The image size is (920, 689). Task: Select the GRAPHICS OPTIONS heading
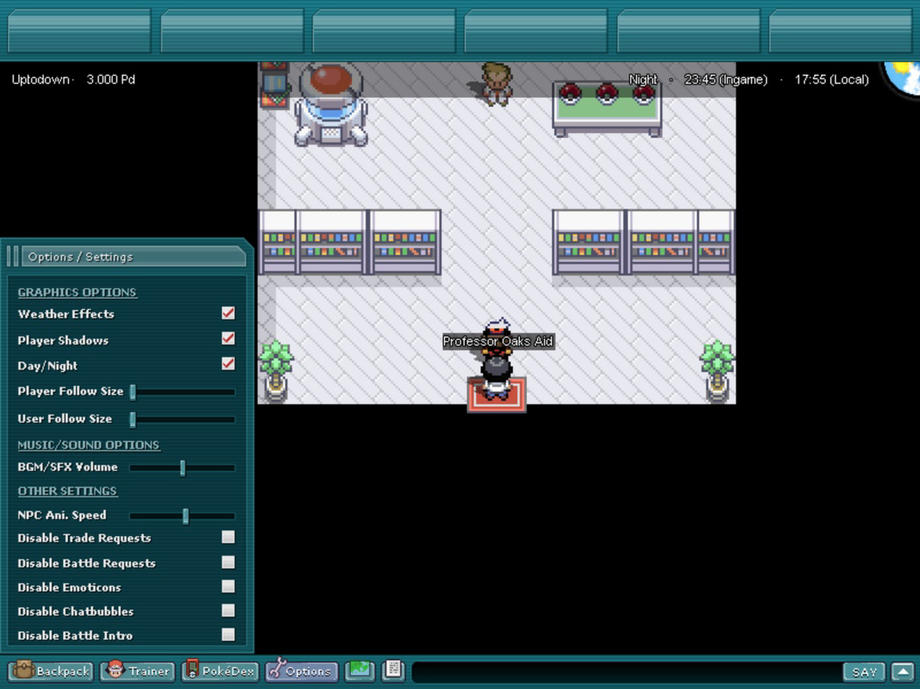click(78, 292)
